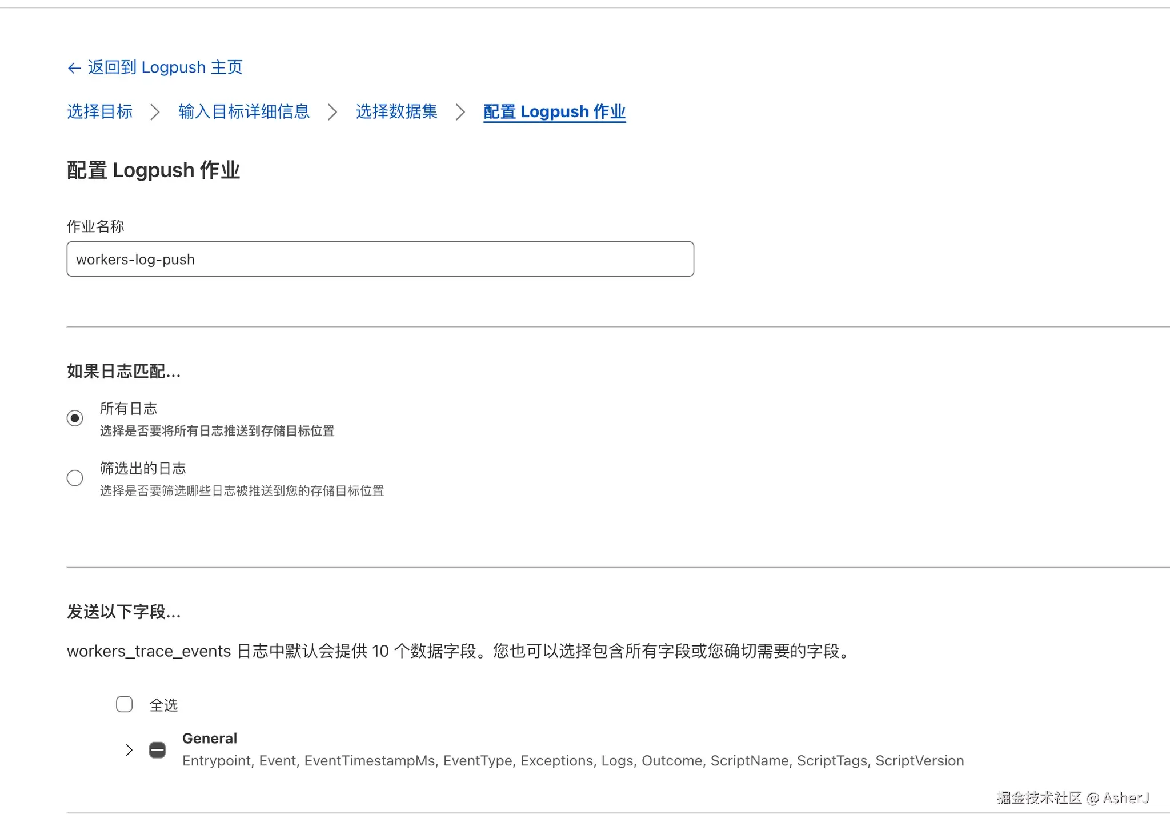This screenshot has width=1170, height=826.
Task: Click the General group label
Action: tap(209, 739)
